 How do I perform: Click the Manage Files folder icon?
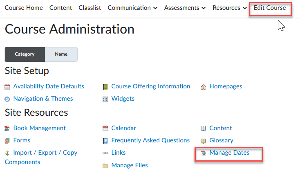click(x=105, y=165)
